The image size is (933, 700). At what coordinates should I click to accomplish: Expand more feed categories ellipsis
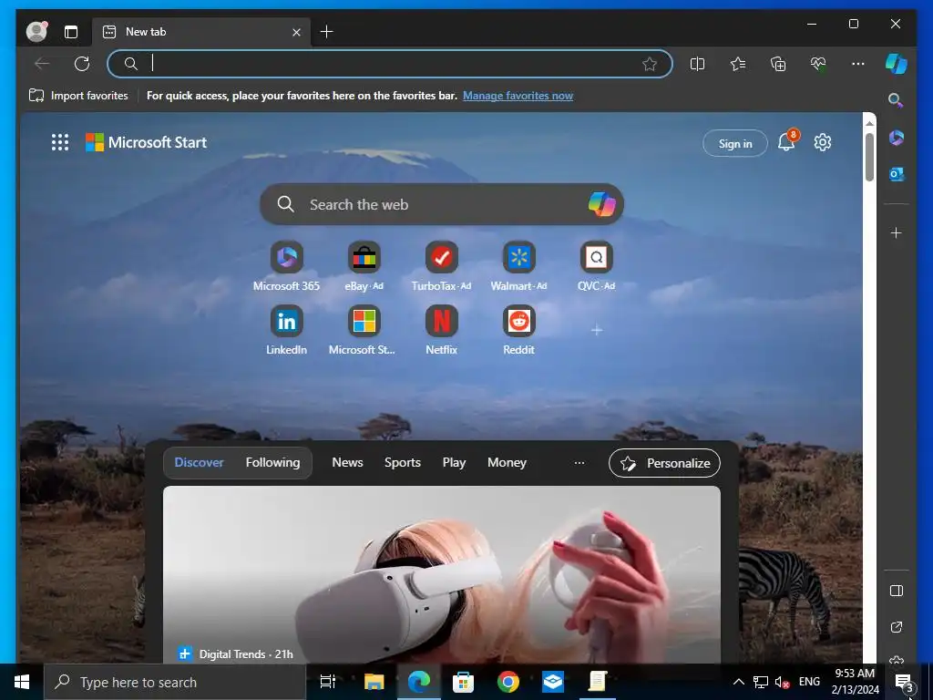(x=579, y=462)
